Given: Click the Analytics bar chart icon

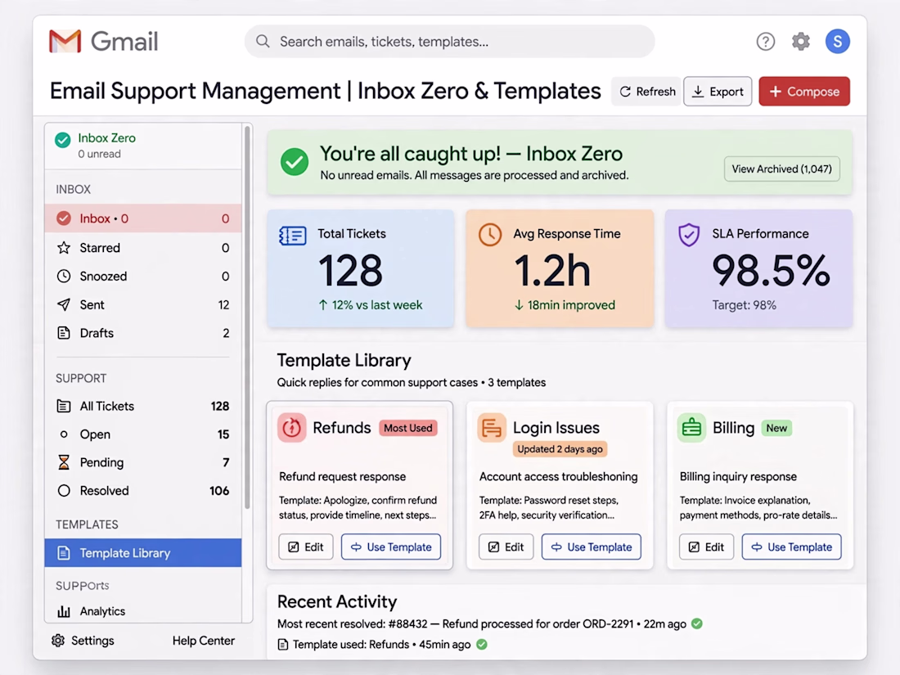Looking at the screenshot, I should point(64,611).
